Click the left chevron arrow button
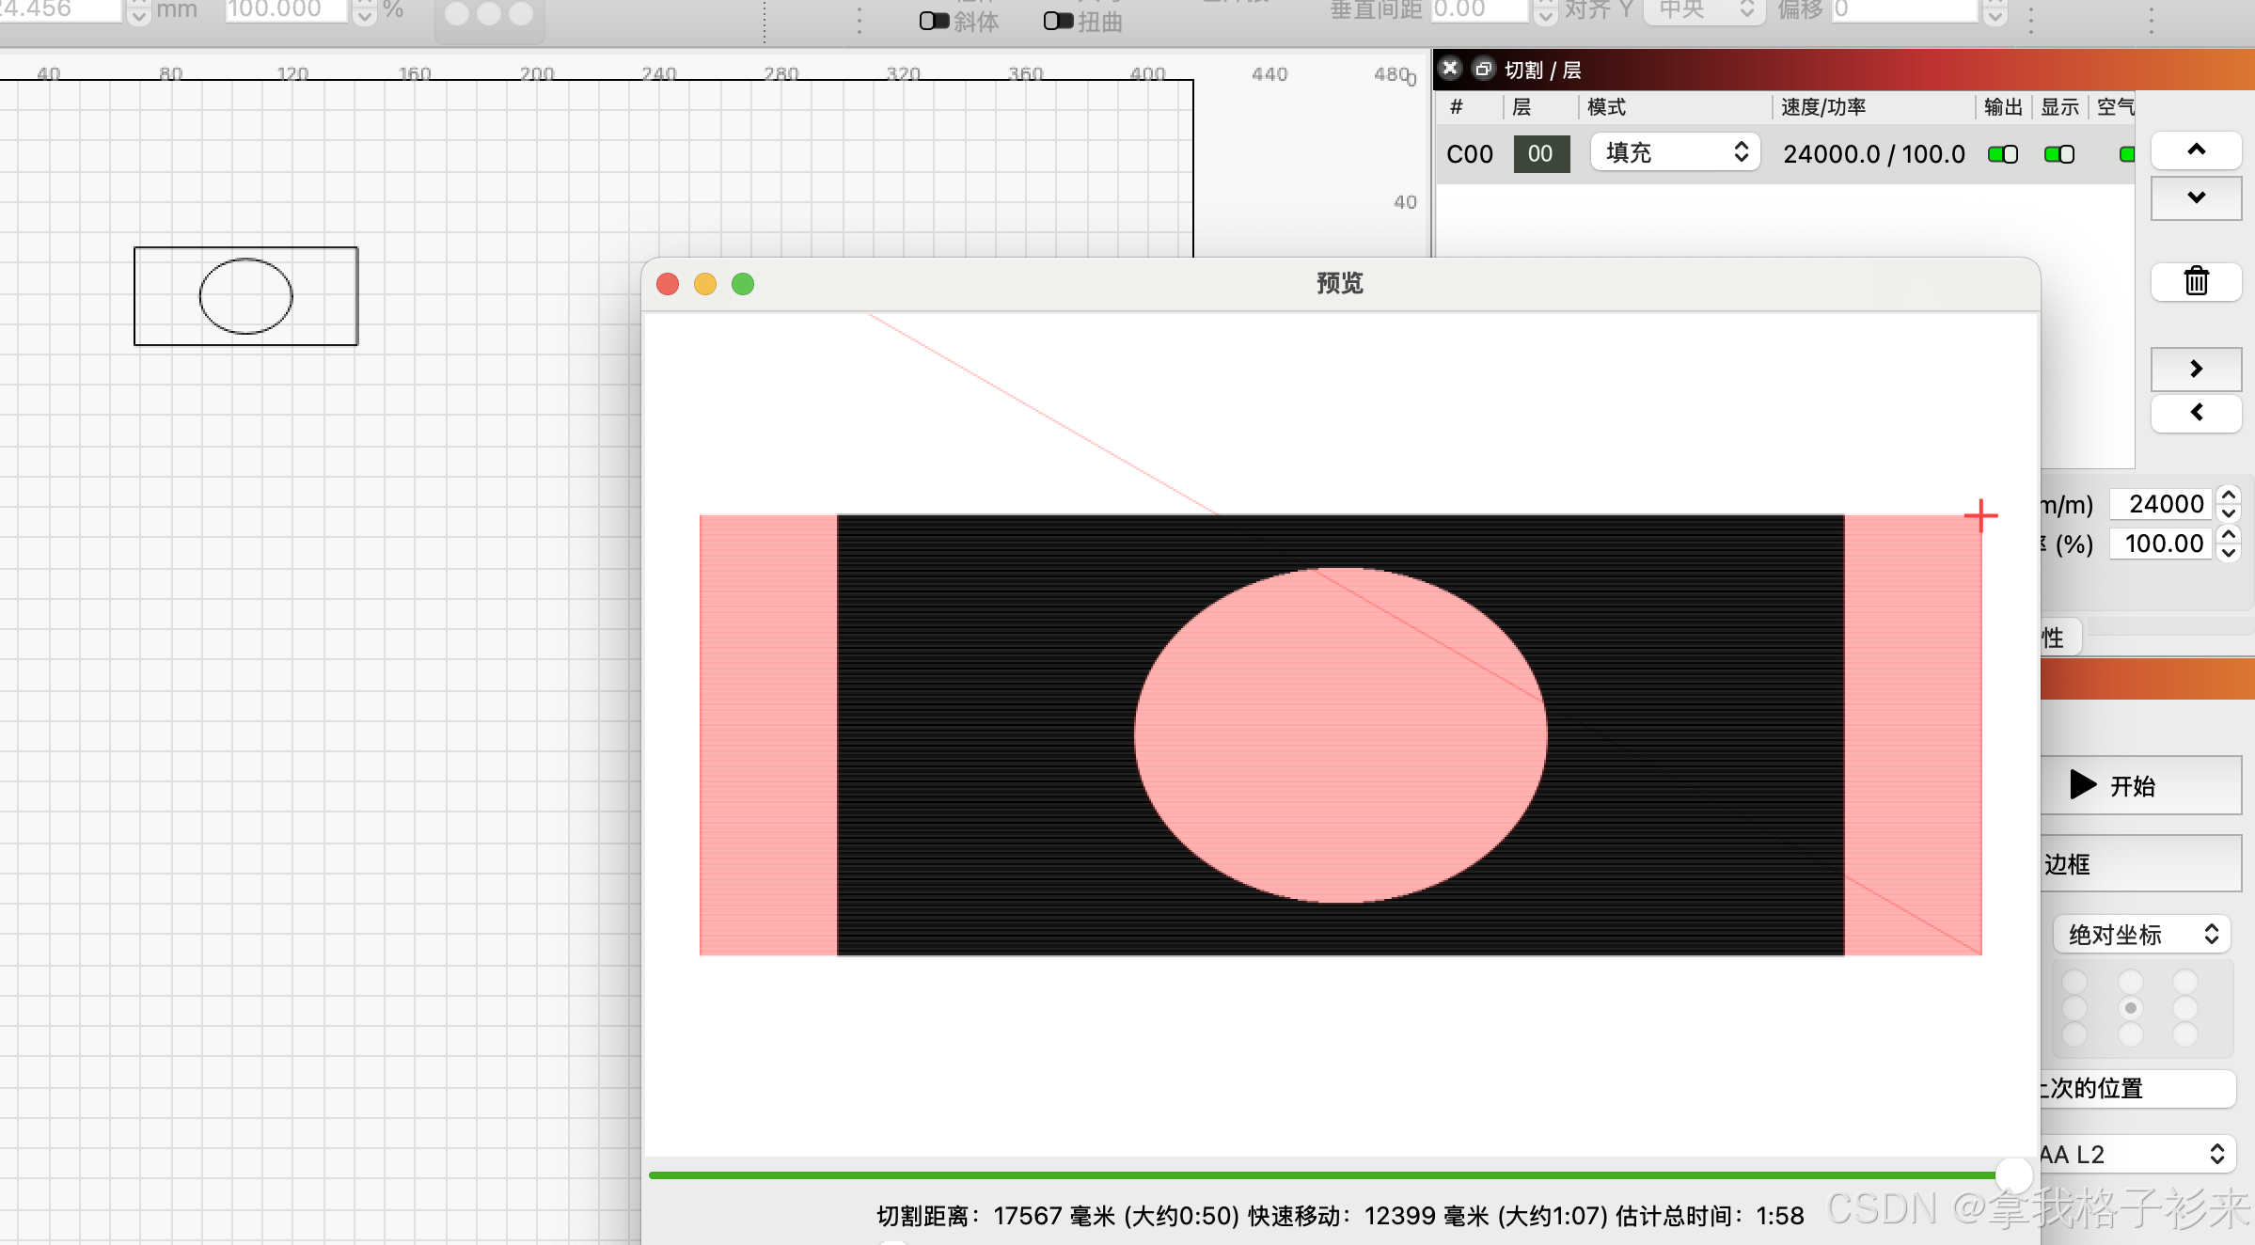The width and height of the screenshot is (2255, 1245). click(2196, 412)
